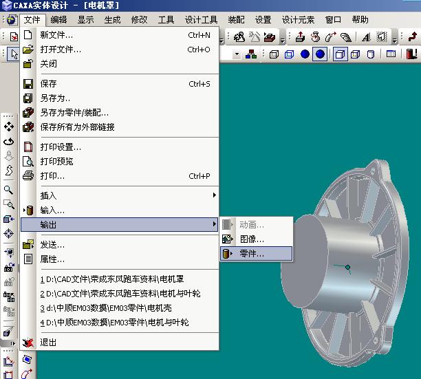This screenshot has width=421, height=379.
Task: Open the 设计元素 menu
Action: [298, 20]
